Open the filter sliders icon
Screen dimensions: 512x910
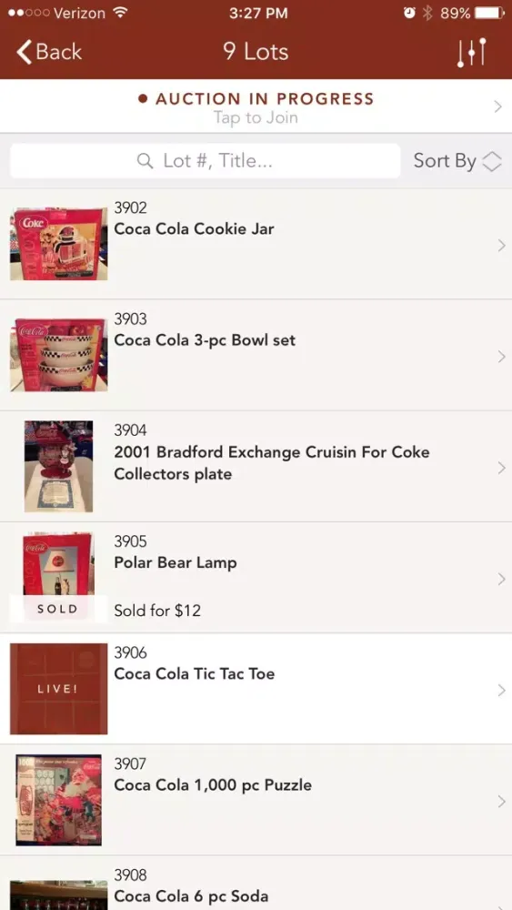[471, 52]
